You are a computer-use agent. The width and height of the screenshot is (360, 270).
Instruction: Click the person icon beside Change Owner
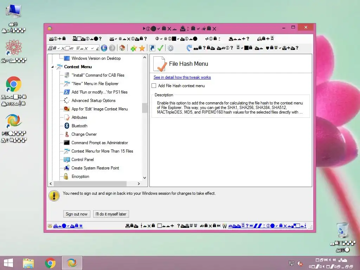67,134
